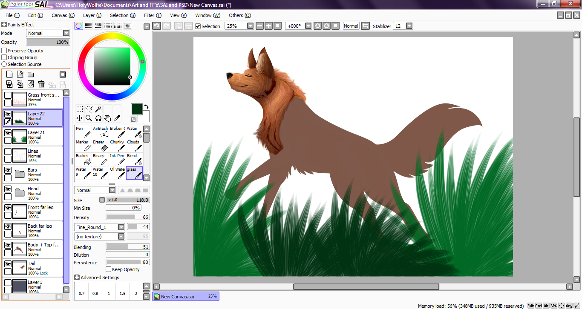Choose the Eyedropper color picker tool
Viewport: 582px width, 309px height.
click(x=117, y=118)
